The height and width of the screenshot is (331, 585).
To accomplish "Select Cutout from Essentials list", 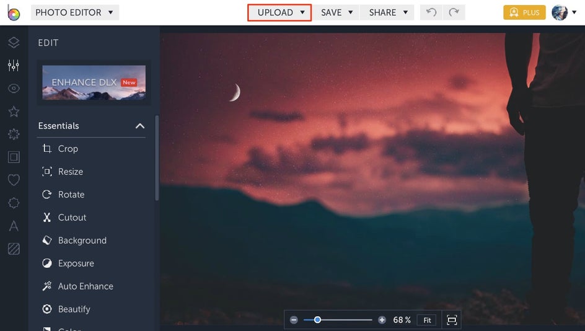I will tap(72, 218).
